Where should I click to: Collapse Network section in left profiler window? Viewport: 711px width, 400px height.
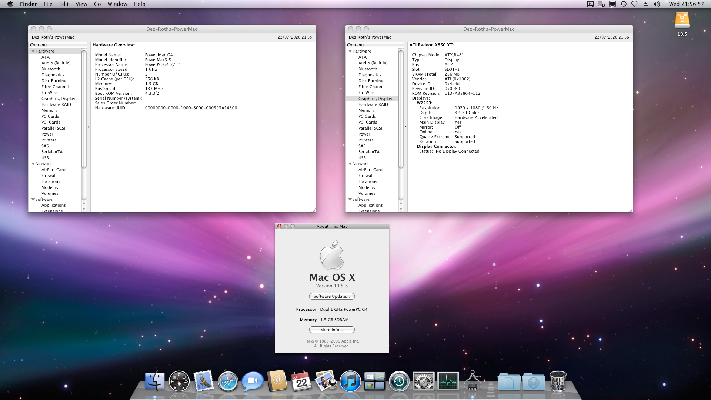coord(33,164)
